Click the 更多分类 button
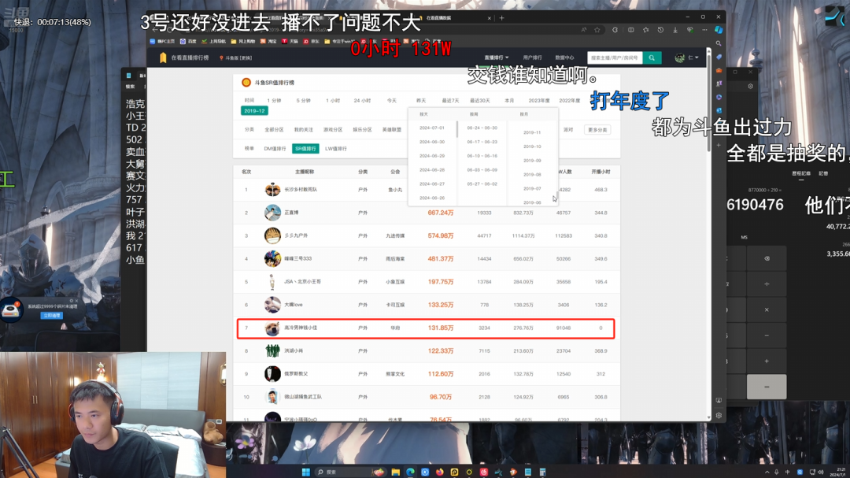The width and height of the screenshot is (850, 478). (597, 130)
